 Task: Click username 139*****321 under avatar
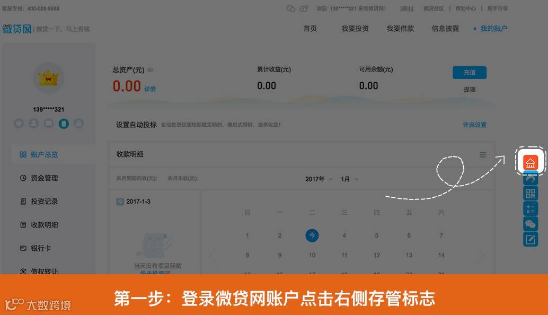click(48, 109)
